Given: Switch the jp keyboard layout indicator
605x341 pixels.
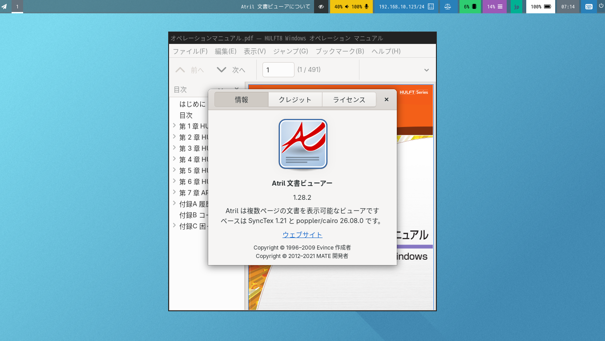Looking at the screenshot, I should point(516,7).
